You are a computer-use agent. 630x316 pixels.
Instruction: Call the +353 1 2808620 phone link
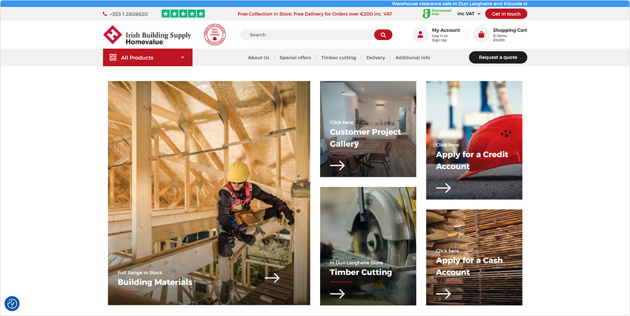coord(128,14)
